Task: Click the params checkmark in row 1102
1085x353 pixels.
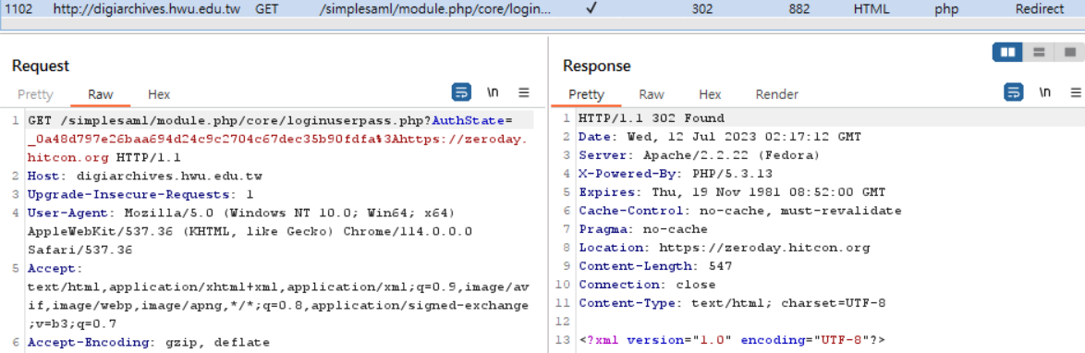Action: point(591,9)
